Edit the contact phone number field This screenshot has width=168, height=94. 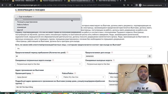(113, 85)
